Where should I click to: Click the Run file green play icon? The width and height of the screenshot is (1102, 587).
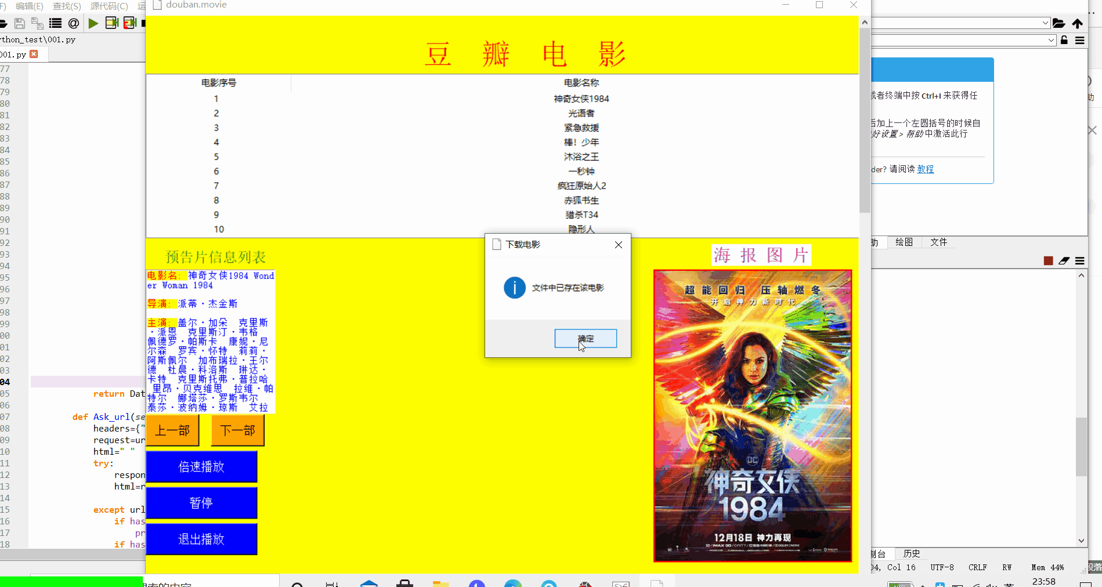(93, 23)
